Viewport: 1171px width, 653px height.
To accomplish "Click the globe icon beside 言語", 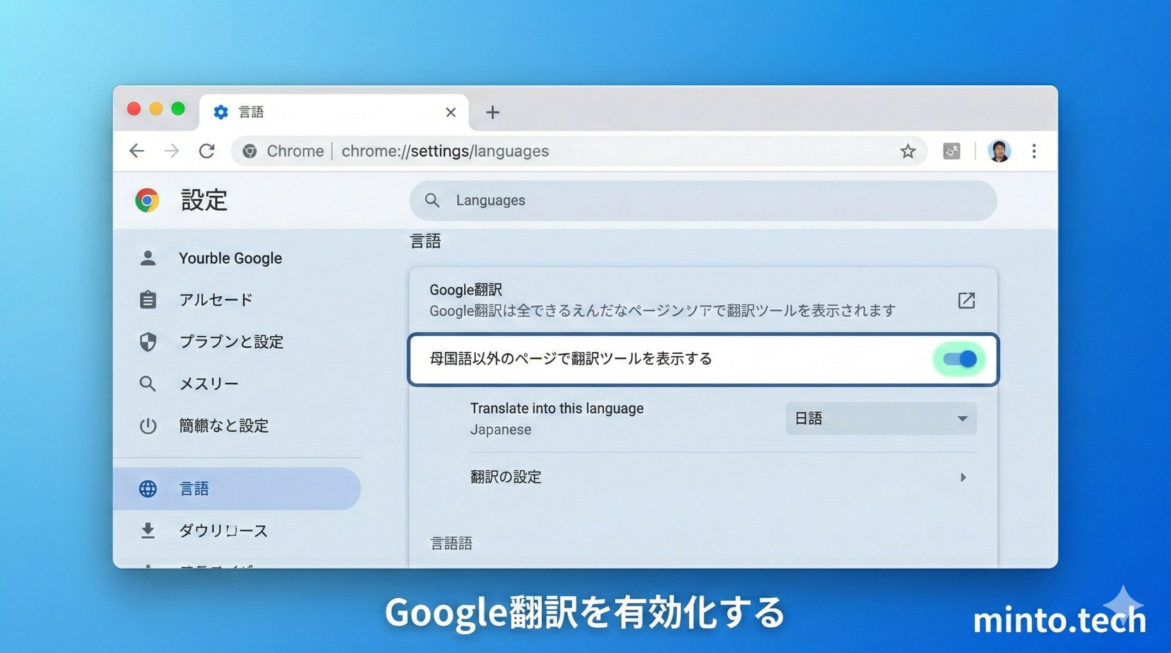I will click(148, 488).
